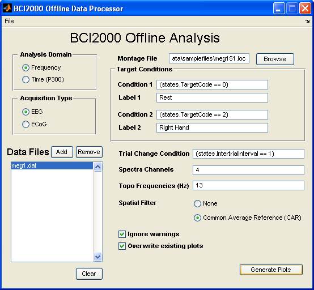Click the data files list scroll up arrow
The height and width of the screenshot is (290, 314).
tap(97, 167)
